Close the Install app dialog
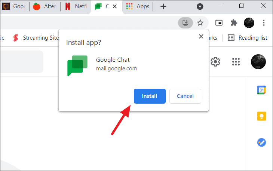Image resolution: width=273 pixels, height=171 pixels. coord(201,36)
